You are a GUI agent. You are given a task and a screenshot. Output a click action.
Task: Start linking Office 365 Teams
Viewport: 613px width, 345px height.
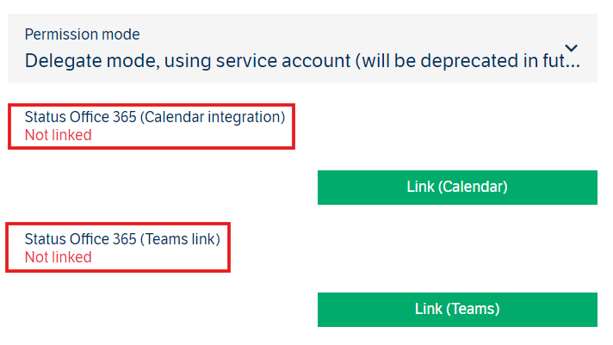point(457,309)
